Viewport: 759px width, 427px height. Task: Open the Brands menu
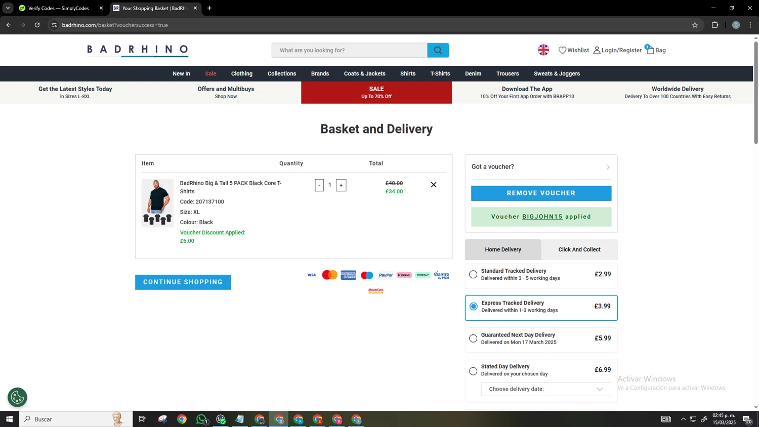320,74
